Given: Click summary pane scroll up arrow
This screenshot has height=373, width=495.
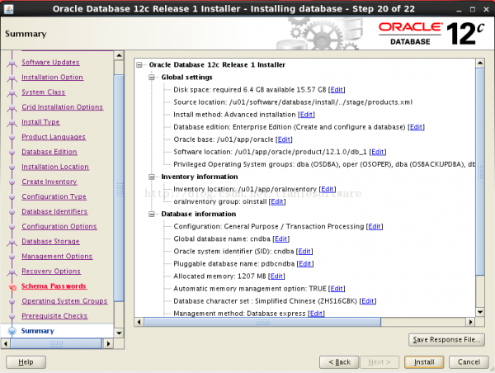Looking at the screenshot, I should click(x=480, y=63).
